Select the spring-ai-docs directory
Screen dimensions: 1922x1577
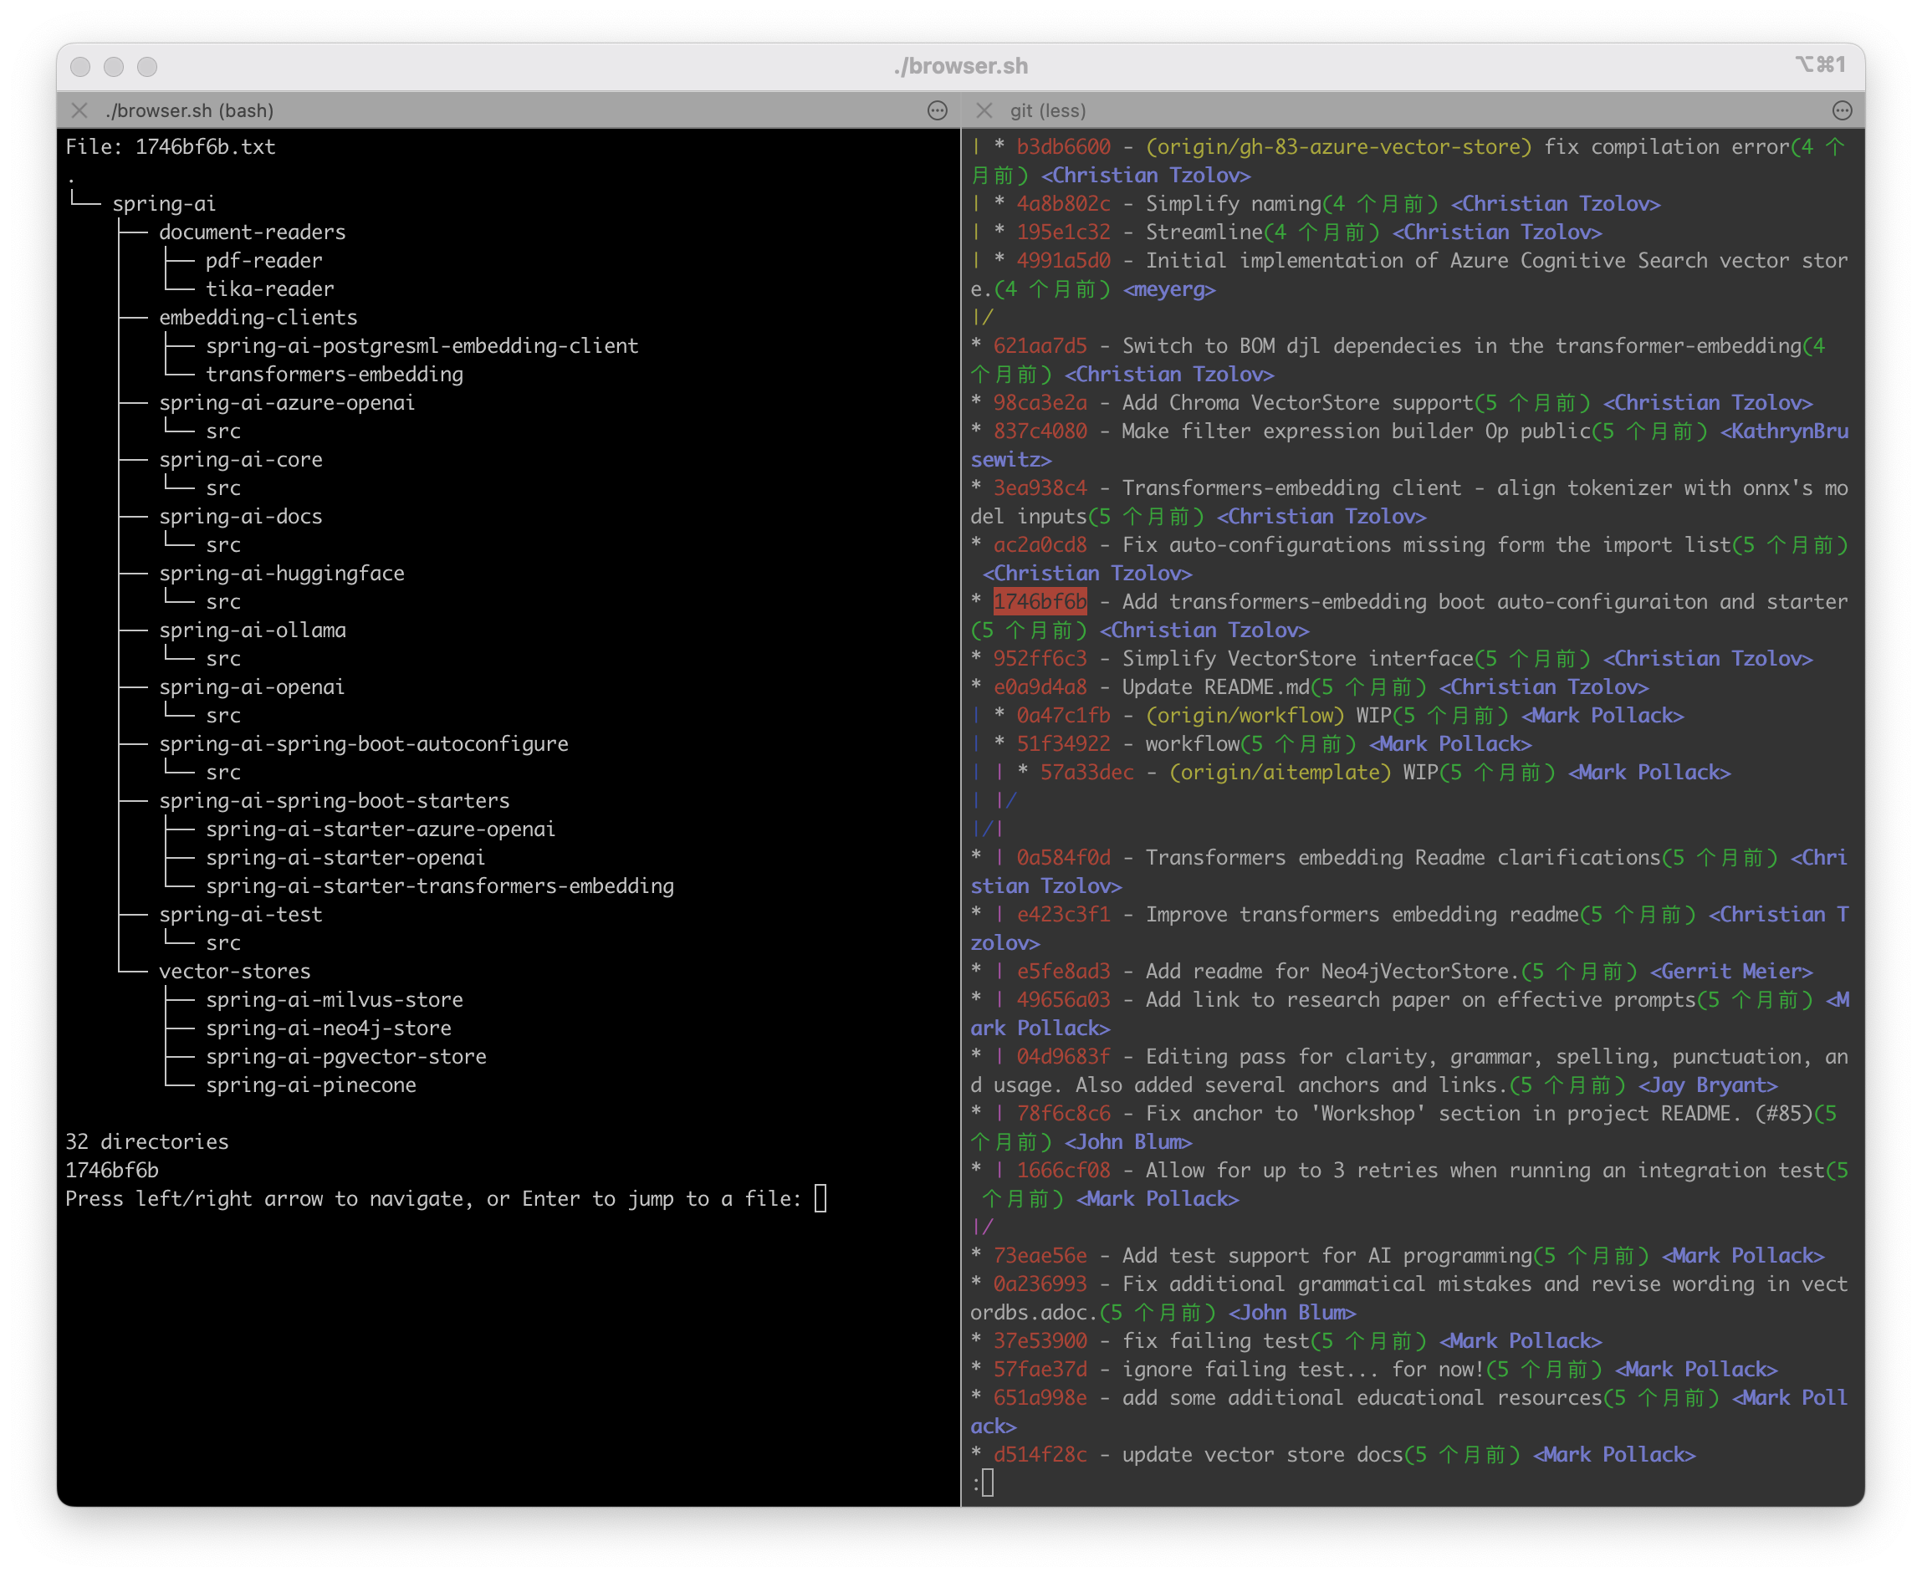coord(240,516)
